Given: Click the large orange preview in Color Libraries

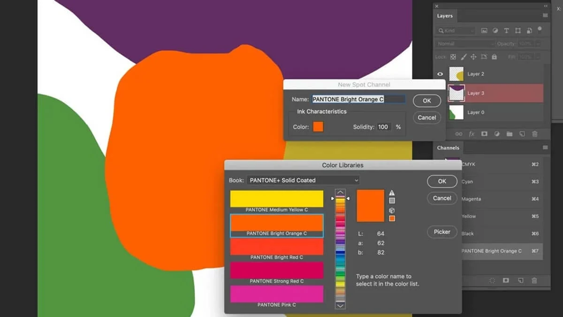Looking at the screenshot, I should coord(370,206).
